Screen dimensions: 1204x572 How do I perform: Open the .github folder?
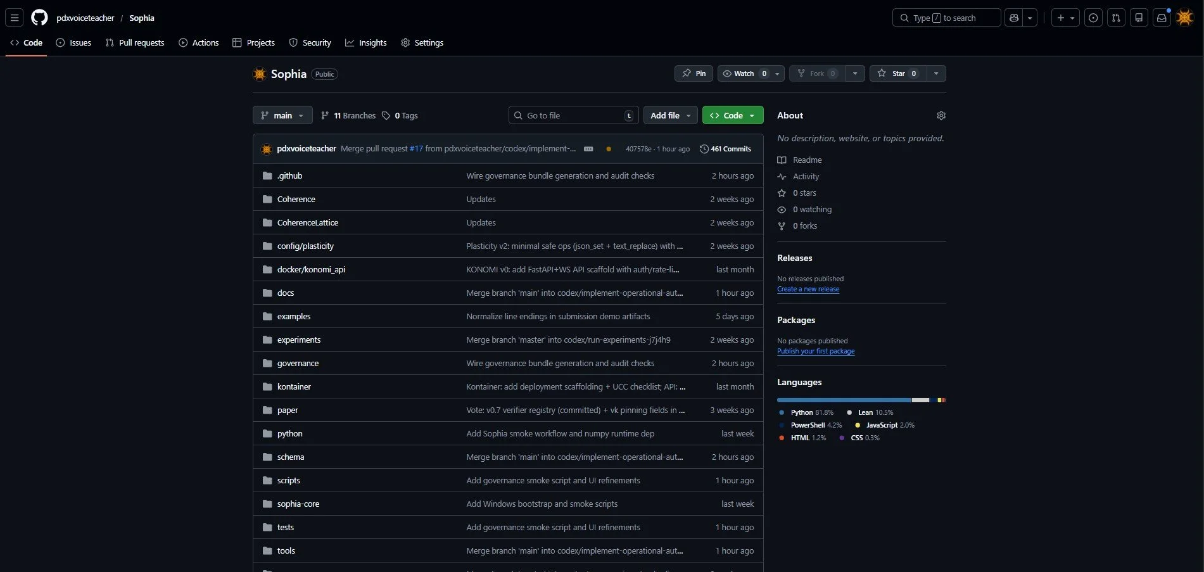pyautogui.click(x=289, y=175)
